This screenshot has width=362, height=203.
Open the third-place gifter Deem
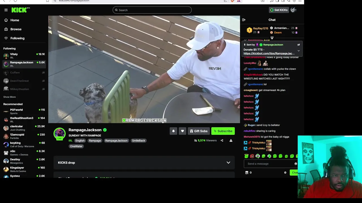pos(278,32)
